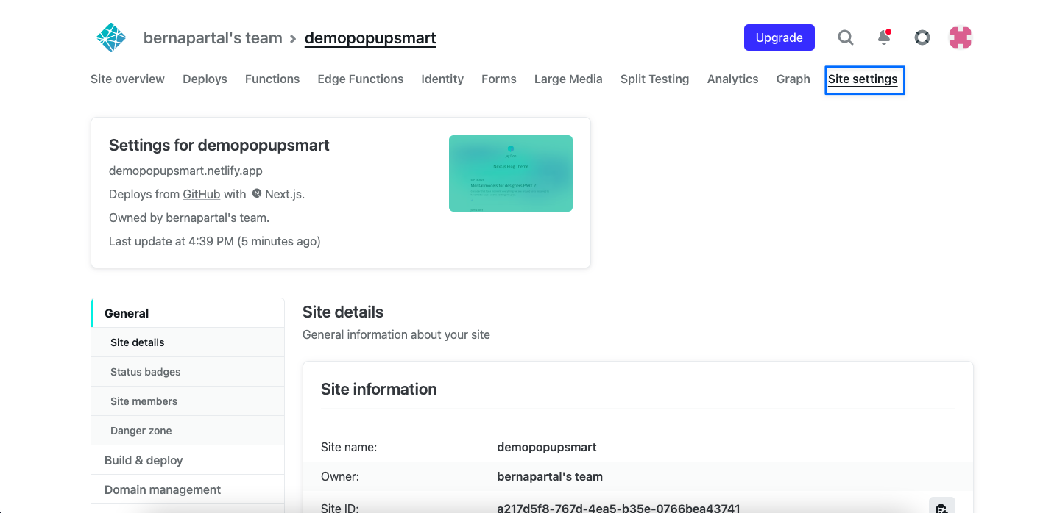This screenshot has height=513, width=1057.
Task: Open the Deploys tab
Action: [x=205, y=79]
